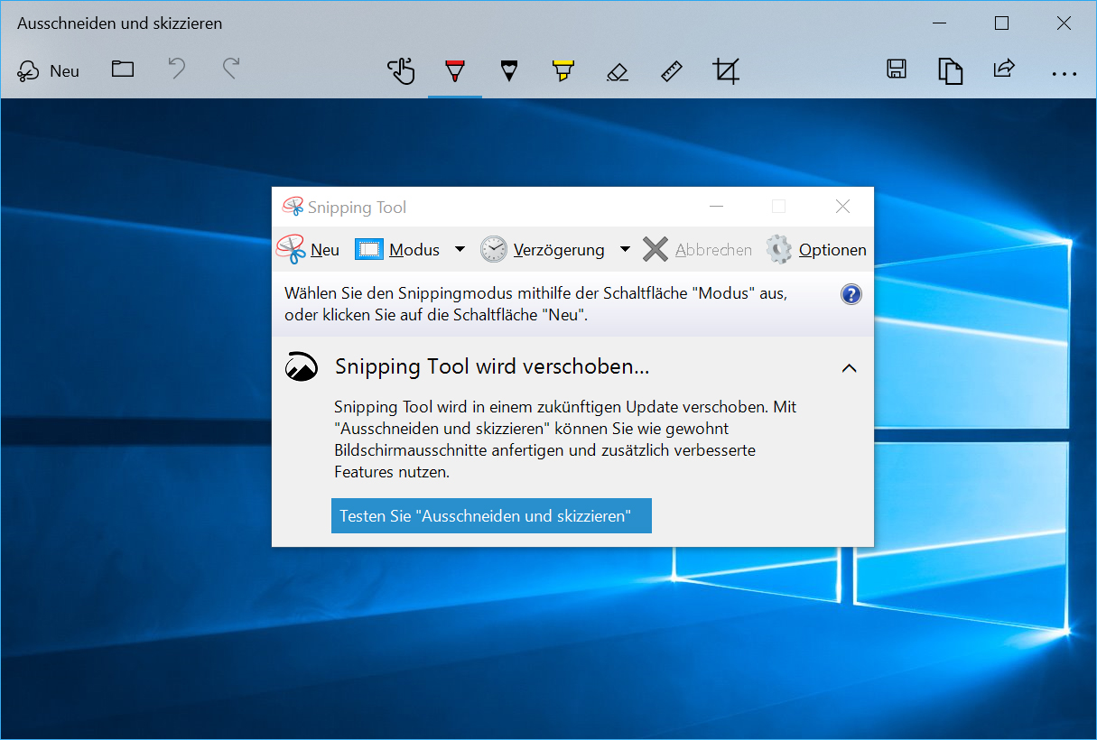This screenshot has height=740, width=1097.
Task: Click the 'Wählen Sie den Snippingmodus' hint text
Action: tap(536, 304)
